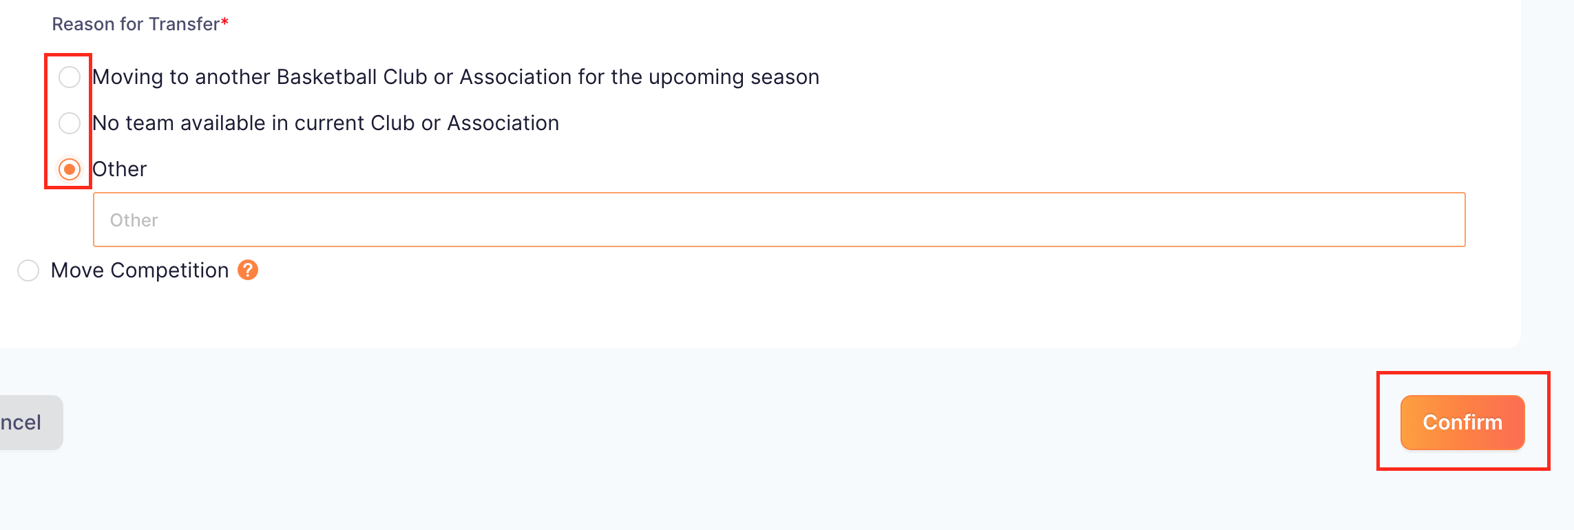Click the orange question mark beside Move Competition
Screen dimensions: 1574x530
pyautogui.click(x=248, y=270)
